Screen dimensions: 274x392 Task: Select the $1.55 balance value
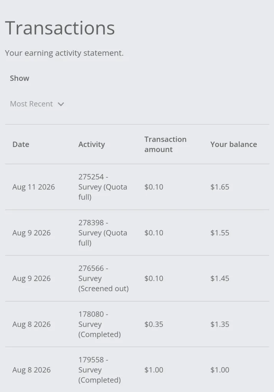pos(220,233)
